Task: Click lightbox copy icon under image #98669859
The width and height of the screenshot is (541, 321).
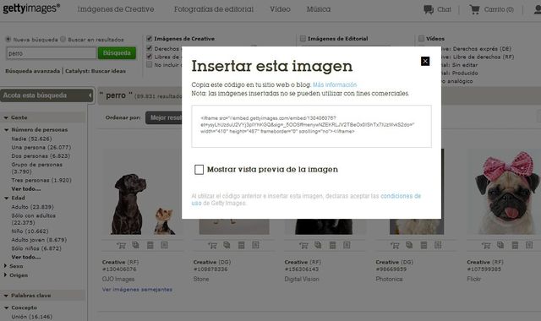Action: click(x=409, y=245)
